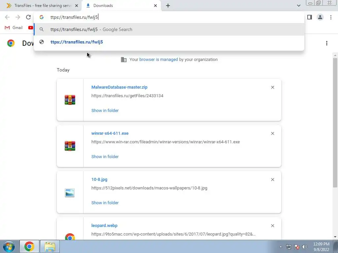Click the Chrome logo on Downloads page
This screenshot has width=338, height=253.
11,43
